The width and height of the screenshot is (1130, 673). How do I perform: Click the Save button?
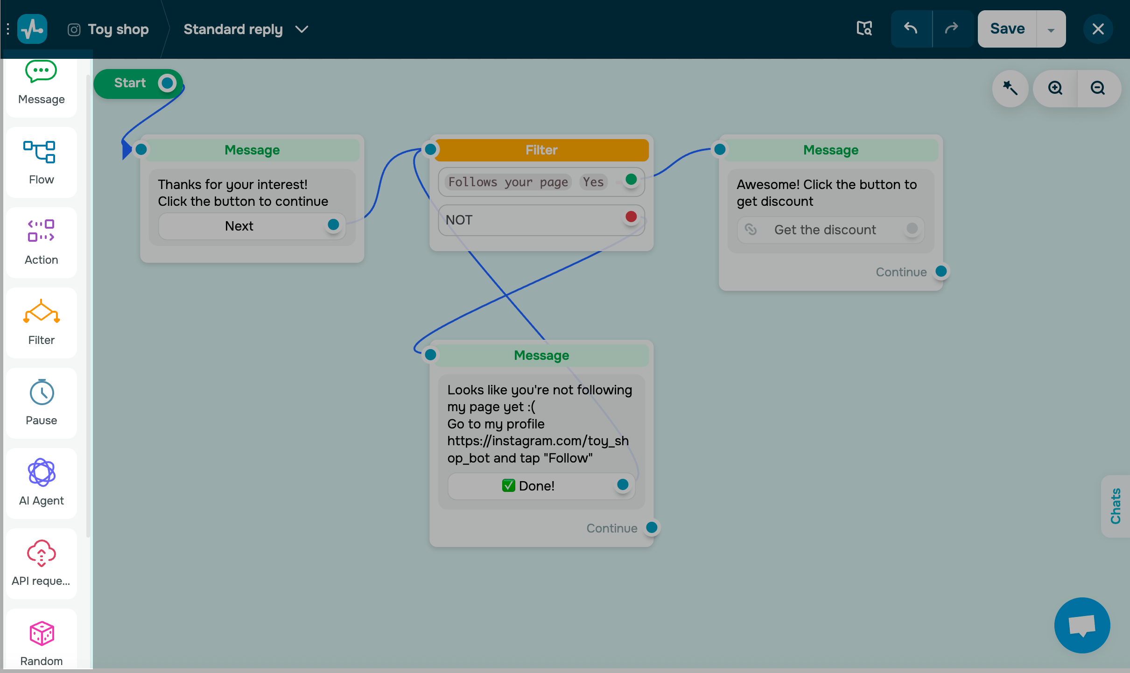[x=1007, y=29]
